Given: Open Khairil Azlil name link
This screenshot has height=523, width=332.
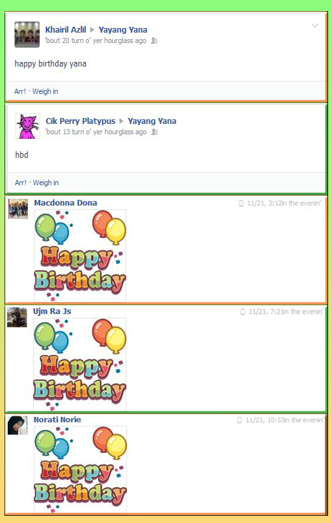Looking at the screenshot, I should point(66,30).
